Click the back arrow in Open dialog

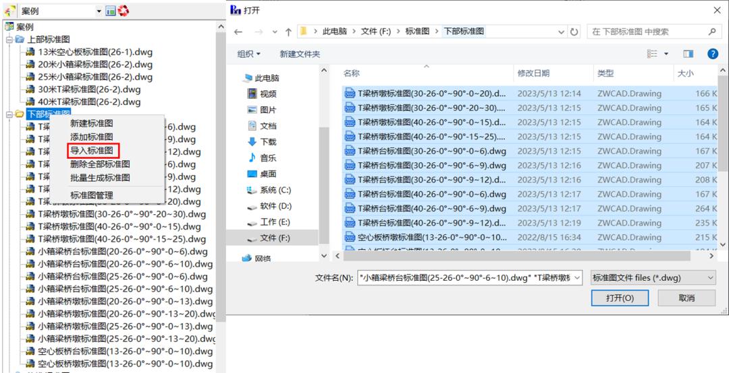pos(238,32)
